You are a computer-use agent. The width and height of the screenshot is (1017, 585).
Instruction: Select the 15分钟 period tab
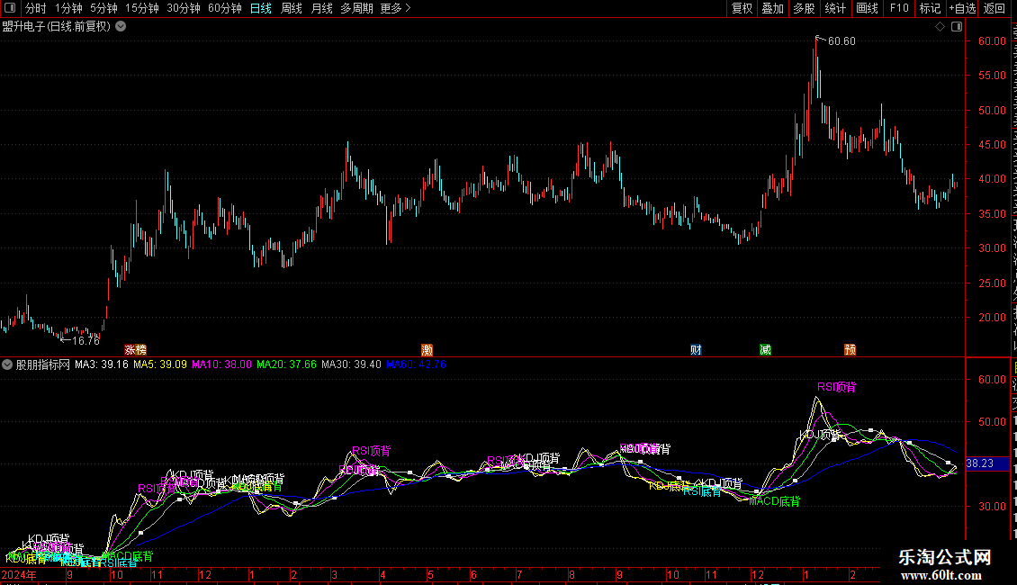[x=141, y=8]
